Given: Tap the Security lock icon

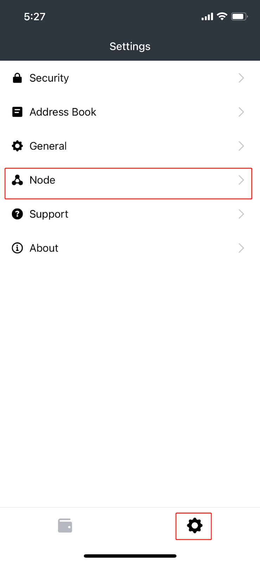Looking at the screenshot, I should [x=17, y=78].
